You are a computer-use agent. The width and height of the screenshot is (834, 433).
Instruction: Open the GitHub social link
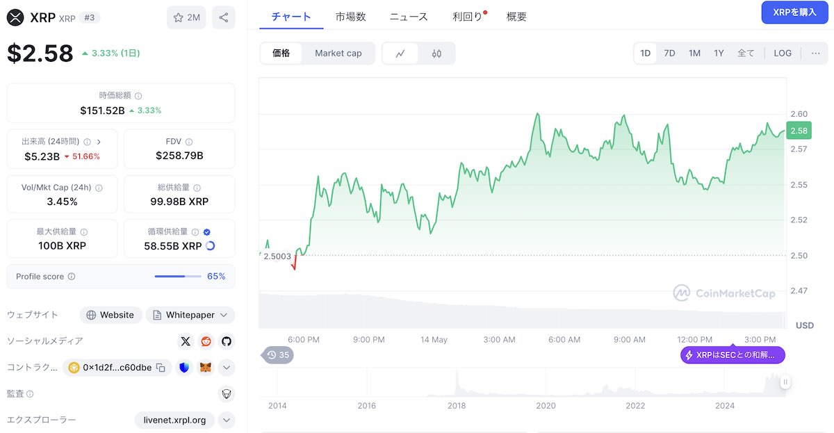tap(226, 341)
